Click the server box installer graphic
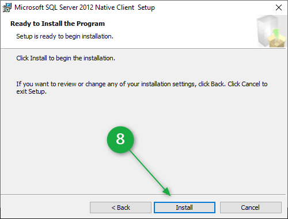The width and height of the screenshot is (288, 219). 271,32
